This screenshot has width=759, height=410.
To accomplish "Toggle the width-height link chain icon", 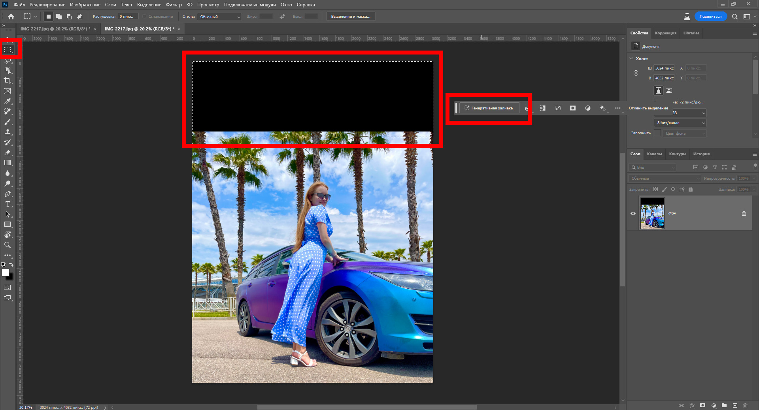I will tap(636, 73).
